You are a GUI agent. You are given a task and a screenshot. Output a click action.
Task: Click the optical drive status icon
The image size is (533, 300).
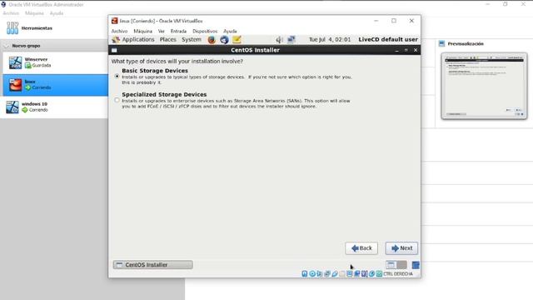(312, 274)
